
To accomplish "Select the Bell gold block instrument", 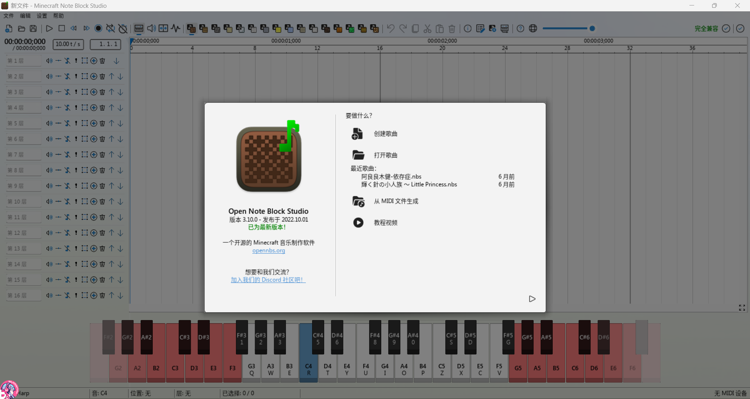I will tap(277, 29).
